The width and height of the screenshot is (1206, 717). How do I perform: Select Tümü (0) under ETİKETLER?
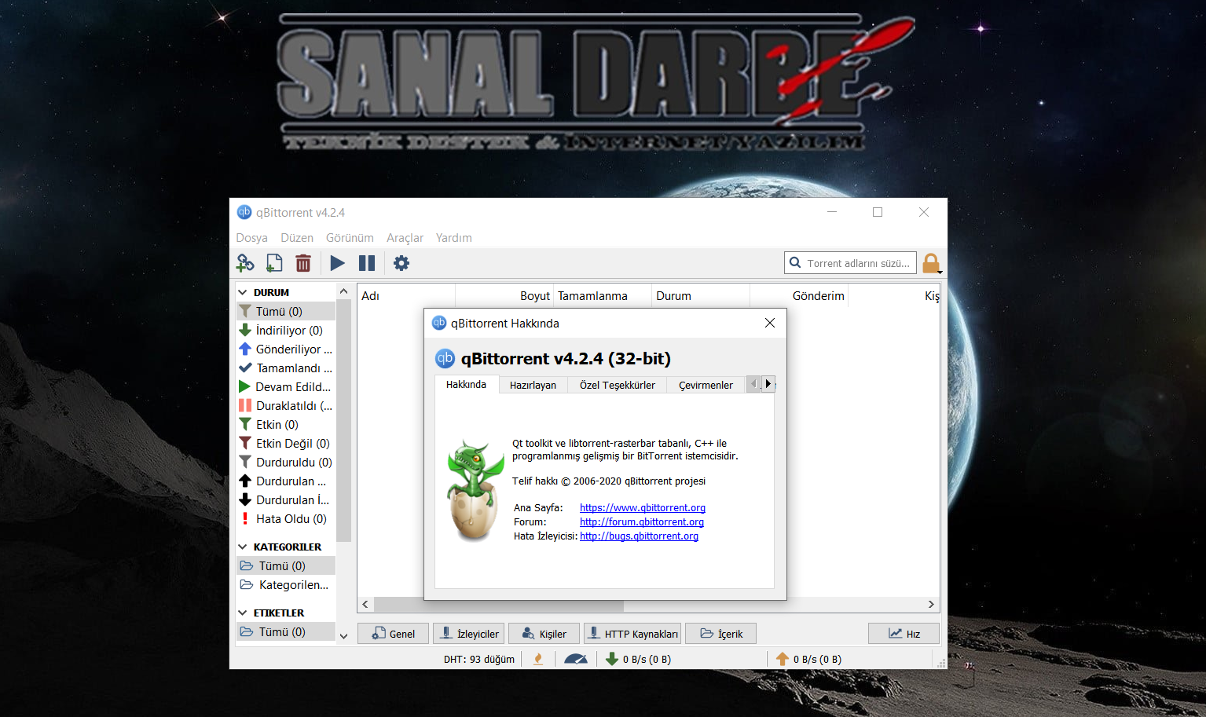pos(286,631)
